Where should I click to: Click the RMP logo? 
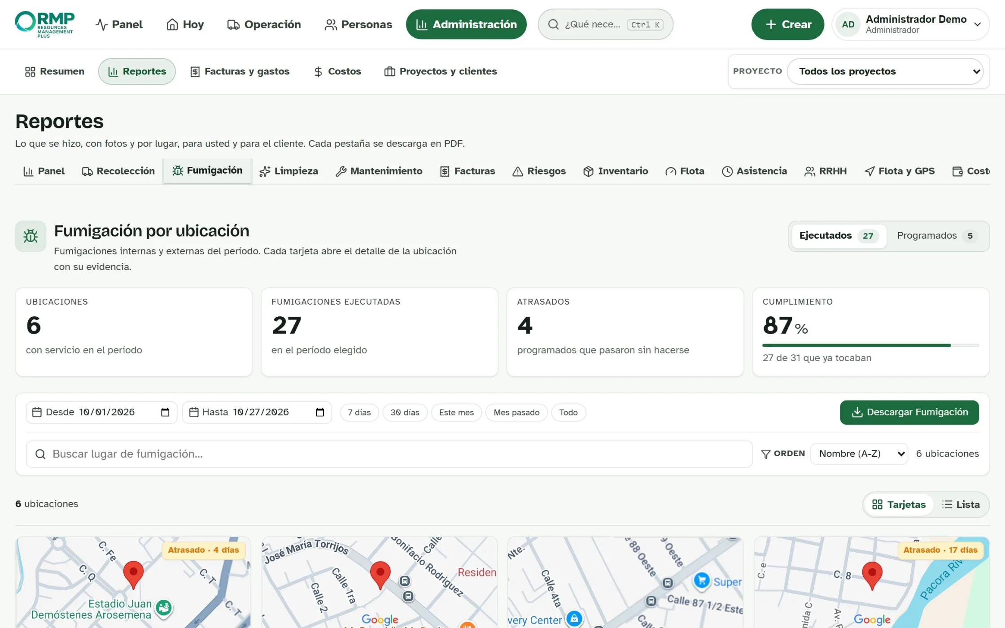[x=44, y=24]
